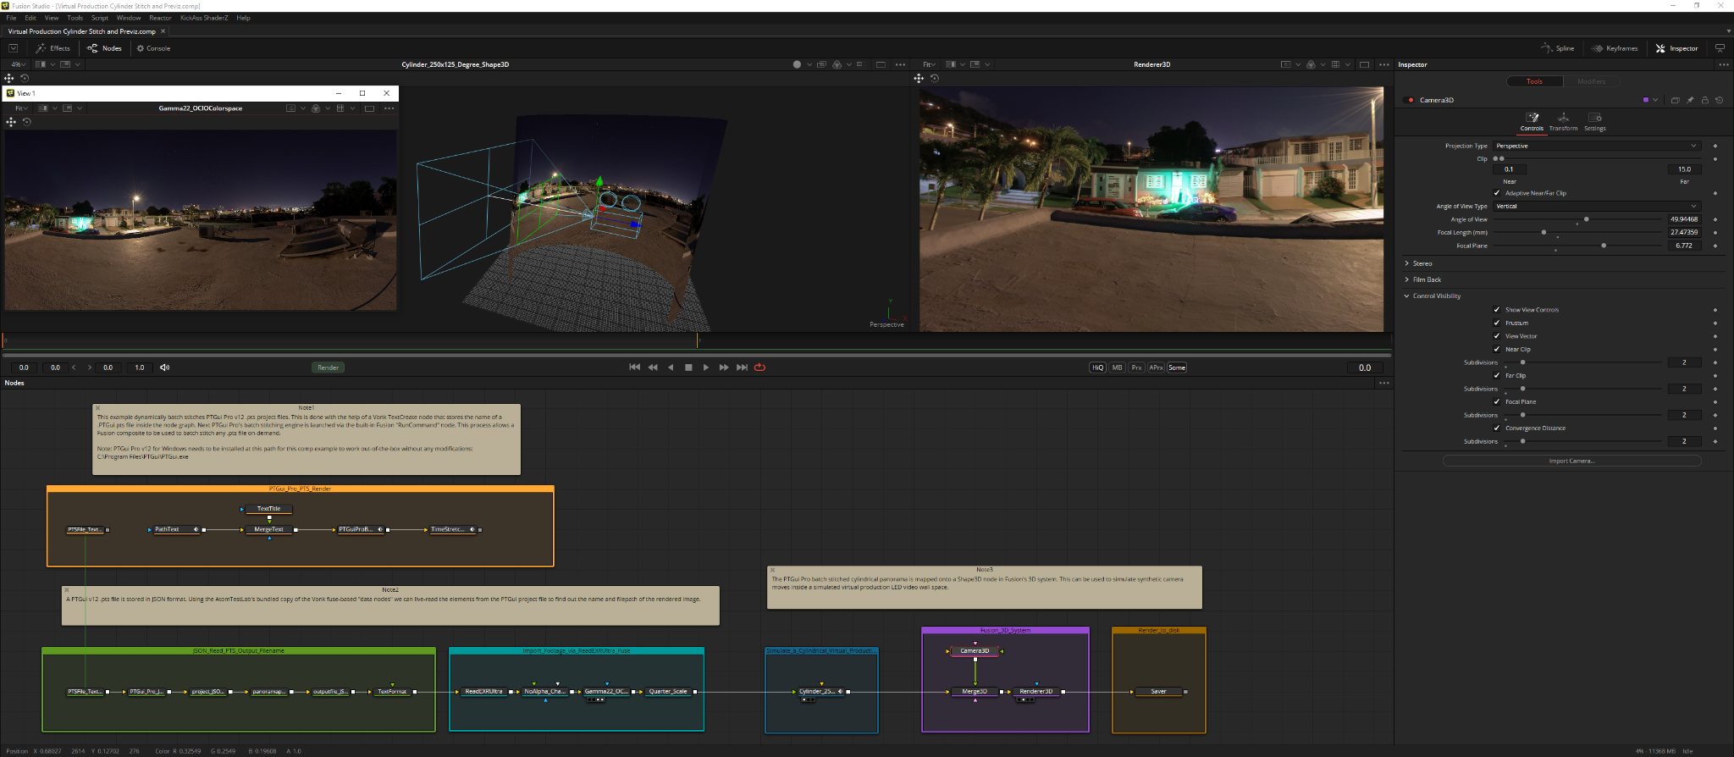Open the KickAss ShaderZ menu

[x=204, y=18]
